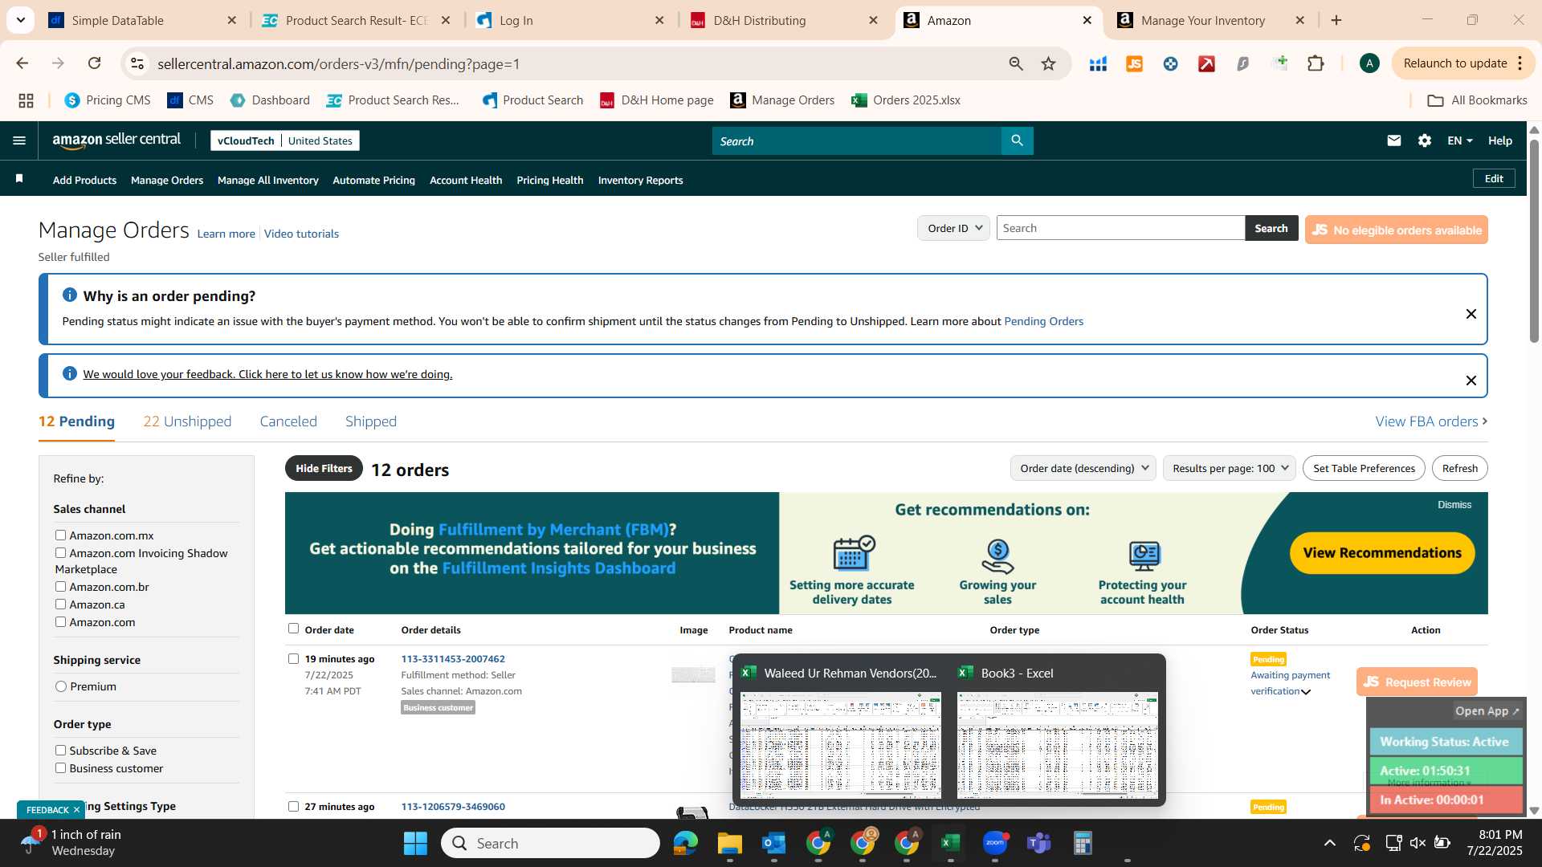Image resolution: width=1542 pixels, height=867 pixels.
Task: Check the Business customer order type
Action: click(60, 767)
